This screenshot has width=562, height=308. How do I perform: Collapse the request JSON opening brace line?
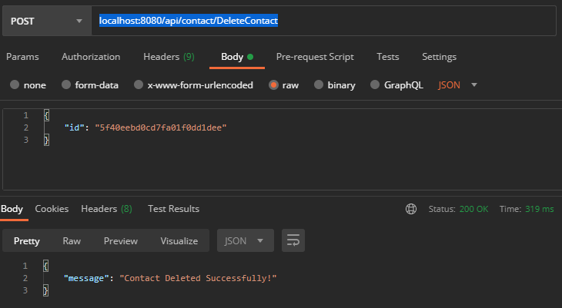46,115
